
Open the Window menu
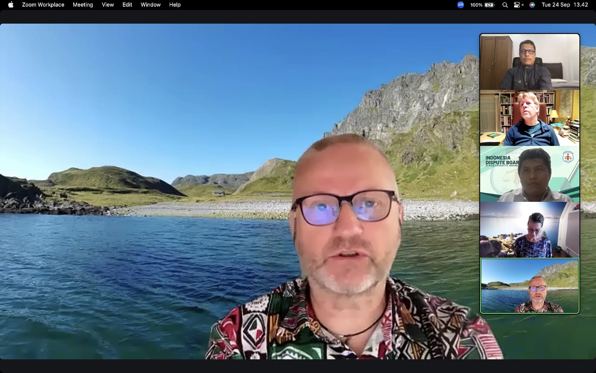point(151,5)
